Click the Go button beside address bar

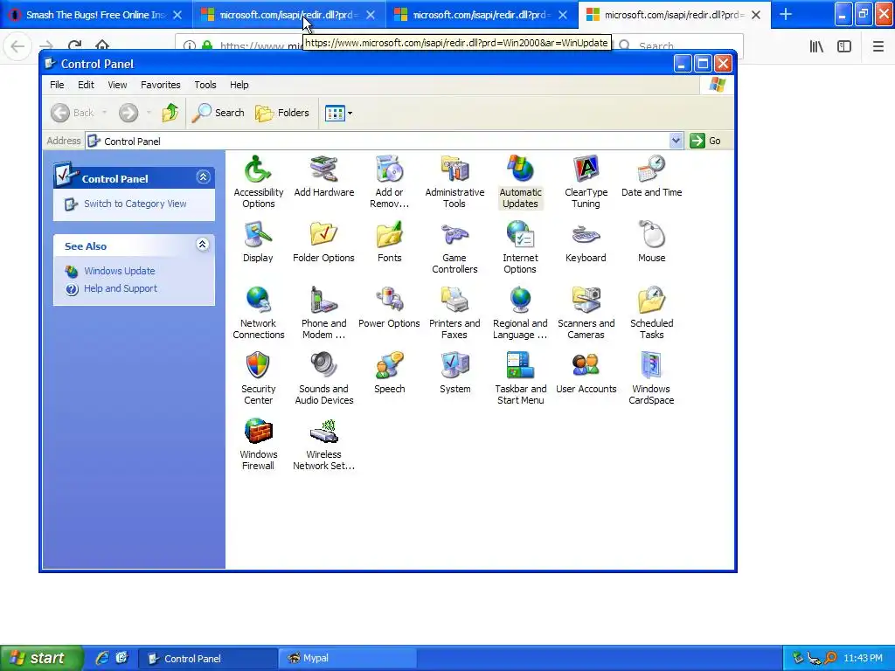[x=705, y=141]
